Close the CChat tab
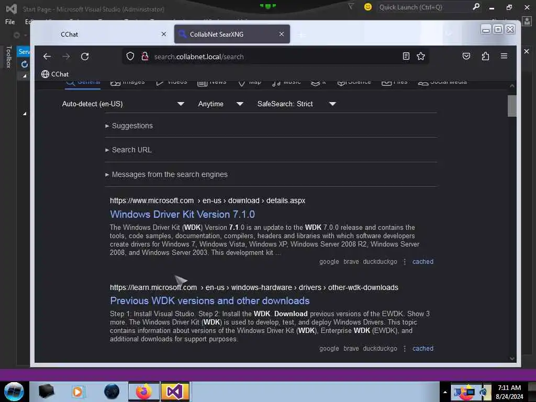Screen dimensions: 536x402 [x=164, y=34]
